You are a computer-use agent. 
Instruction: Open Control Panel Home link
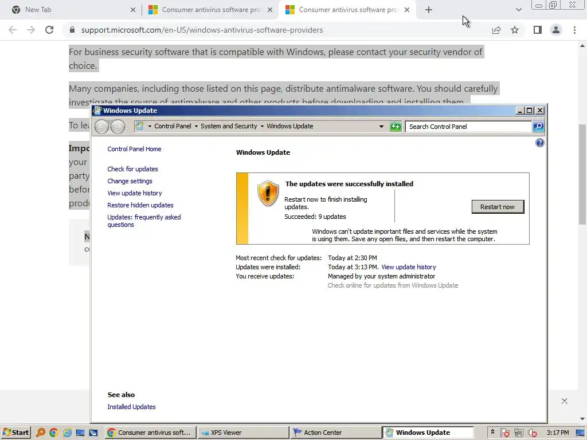(134, 149)
